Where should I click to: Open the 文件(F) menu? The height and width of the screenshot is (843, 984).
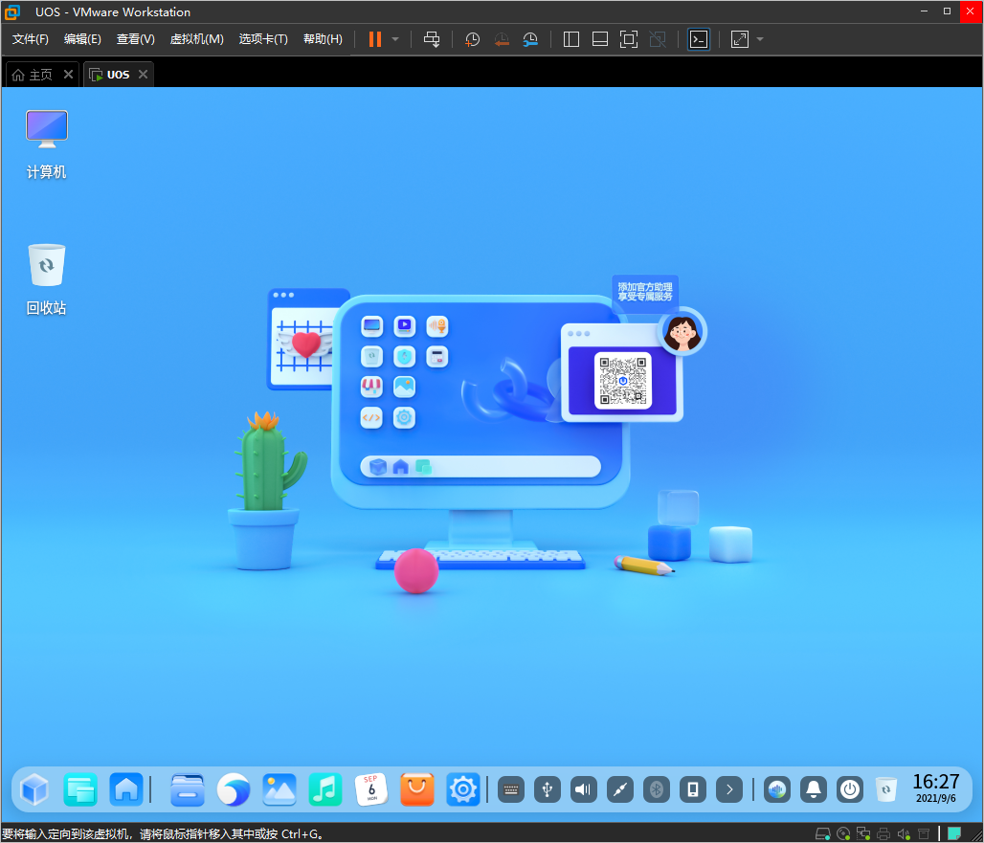pyautogui.click(x=31, y=39)
